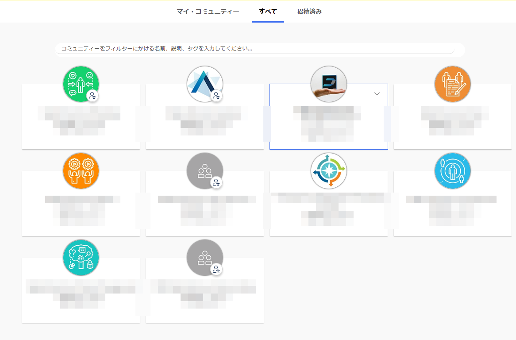Expand the chevron dropdown on the highlighted card
The image size is (516, 340).
(377, 93)
